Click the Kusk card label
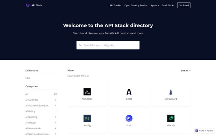The image size is (216, 135). (x=129, y=125)
